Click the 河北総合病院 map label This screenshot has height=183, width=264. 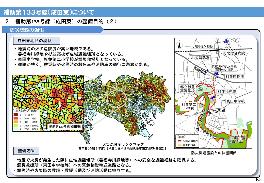(234, 53)
